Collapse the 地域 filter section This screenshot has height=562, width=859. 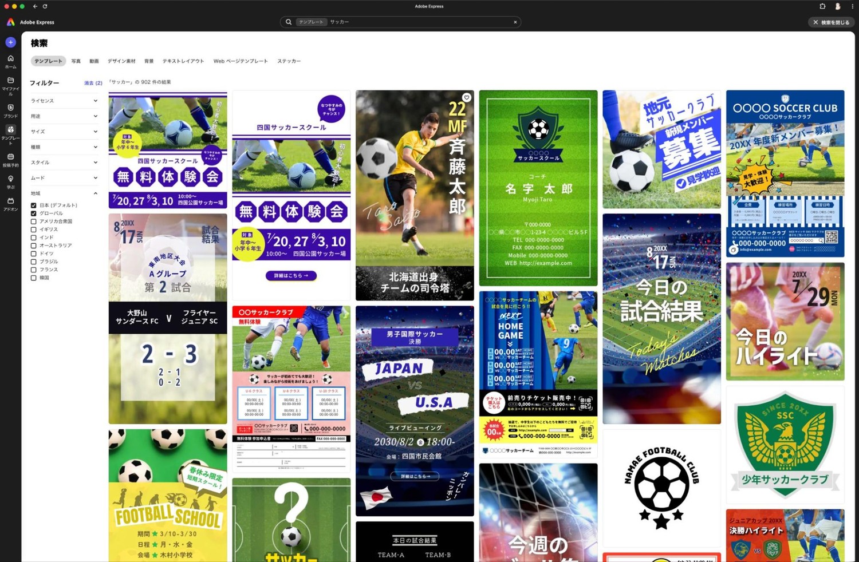[95, 193]
